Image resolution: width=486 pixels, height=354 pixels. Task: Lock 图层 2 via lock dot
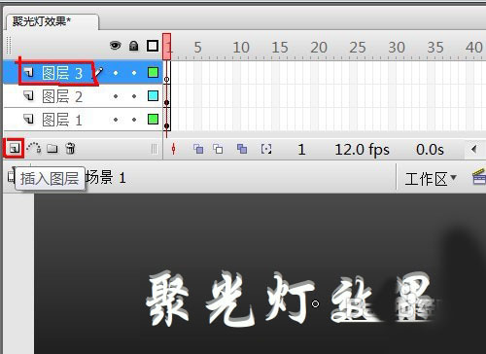134,96
